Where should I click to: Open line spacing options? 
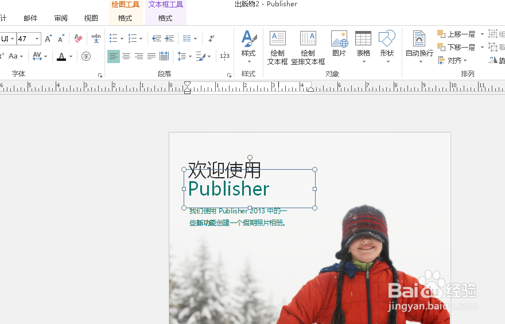pos(182,57)
